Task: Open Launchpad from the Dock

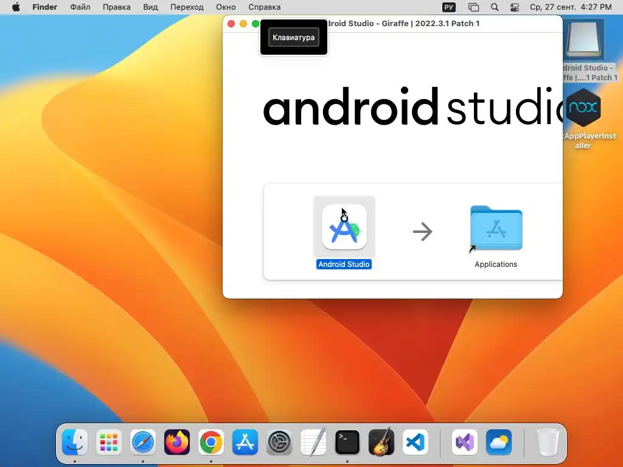Action: point(109,441)
